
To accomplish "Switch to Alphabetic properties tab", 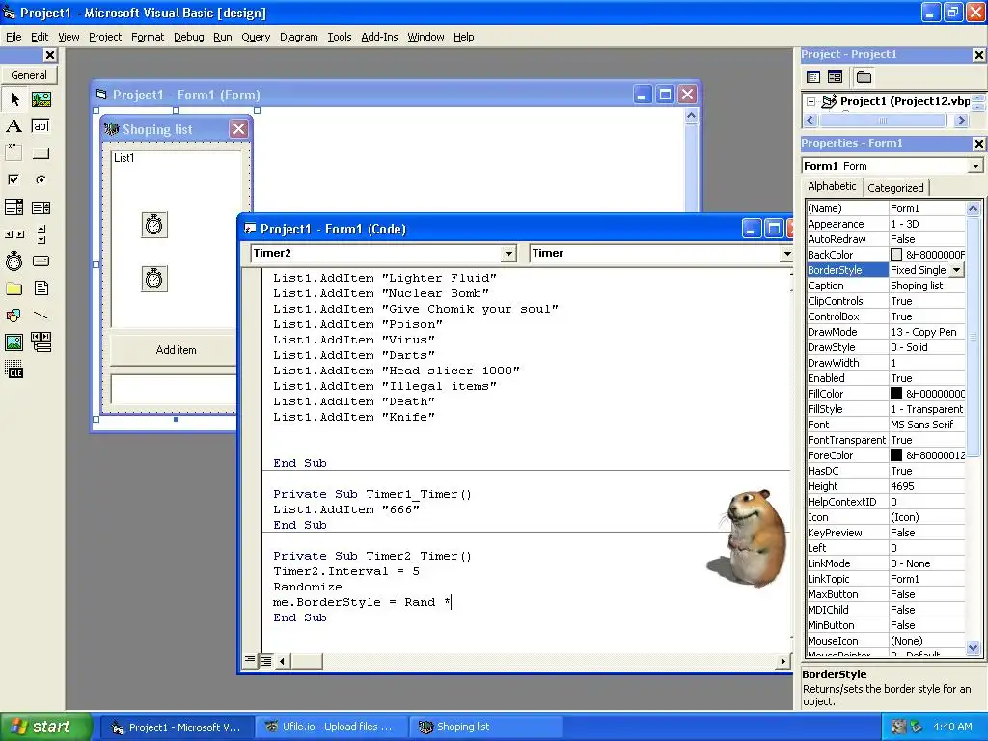I will pos(832,186).
